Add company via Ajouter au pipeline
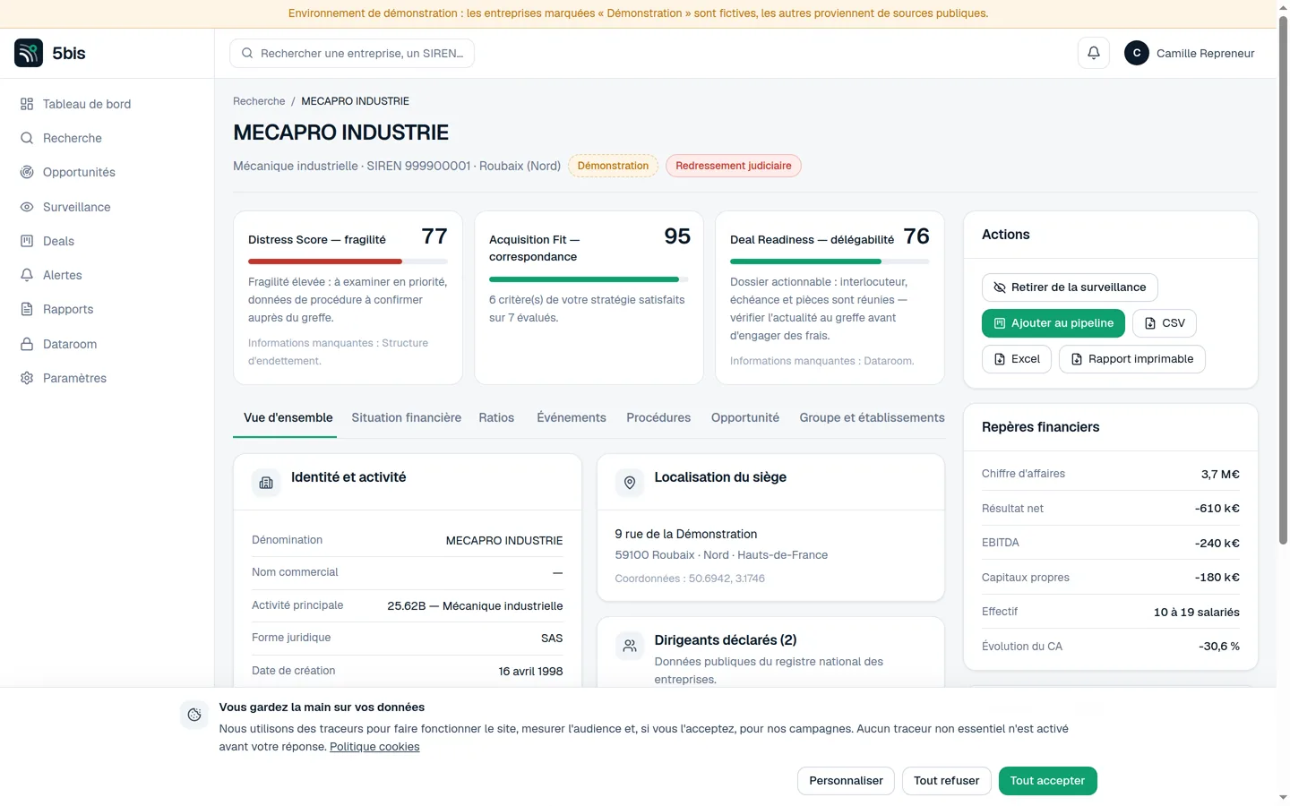The image size is (1290, 806). (1053, 323)
